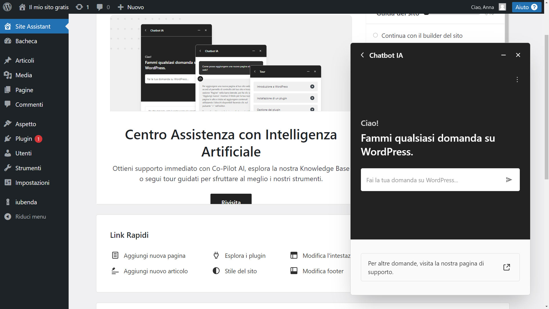Click Riduci menu collapse control
Viewport: 549px width, 309px height.
click(x=34, y=217)
